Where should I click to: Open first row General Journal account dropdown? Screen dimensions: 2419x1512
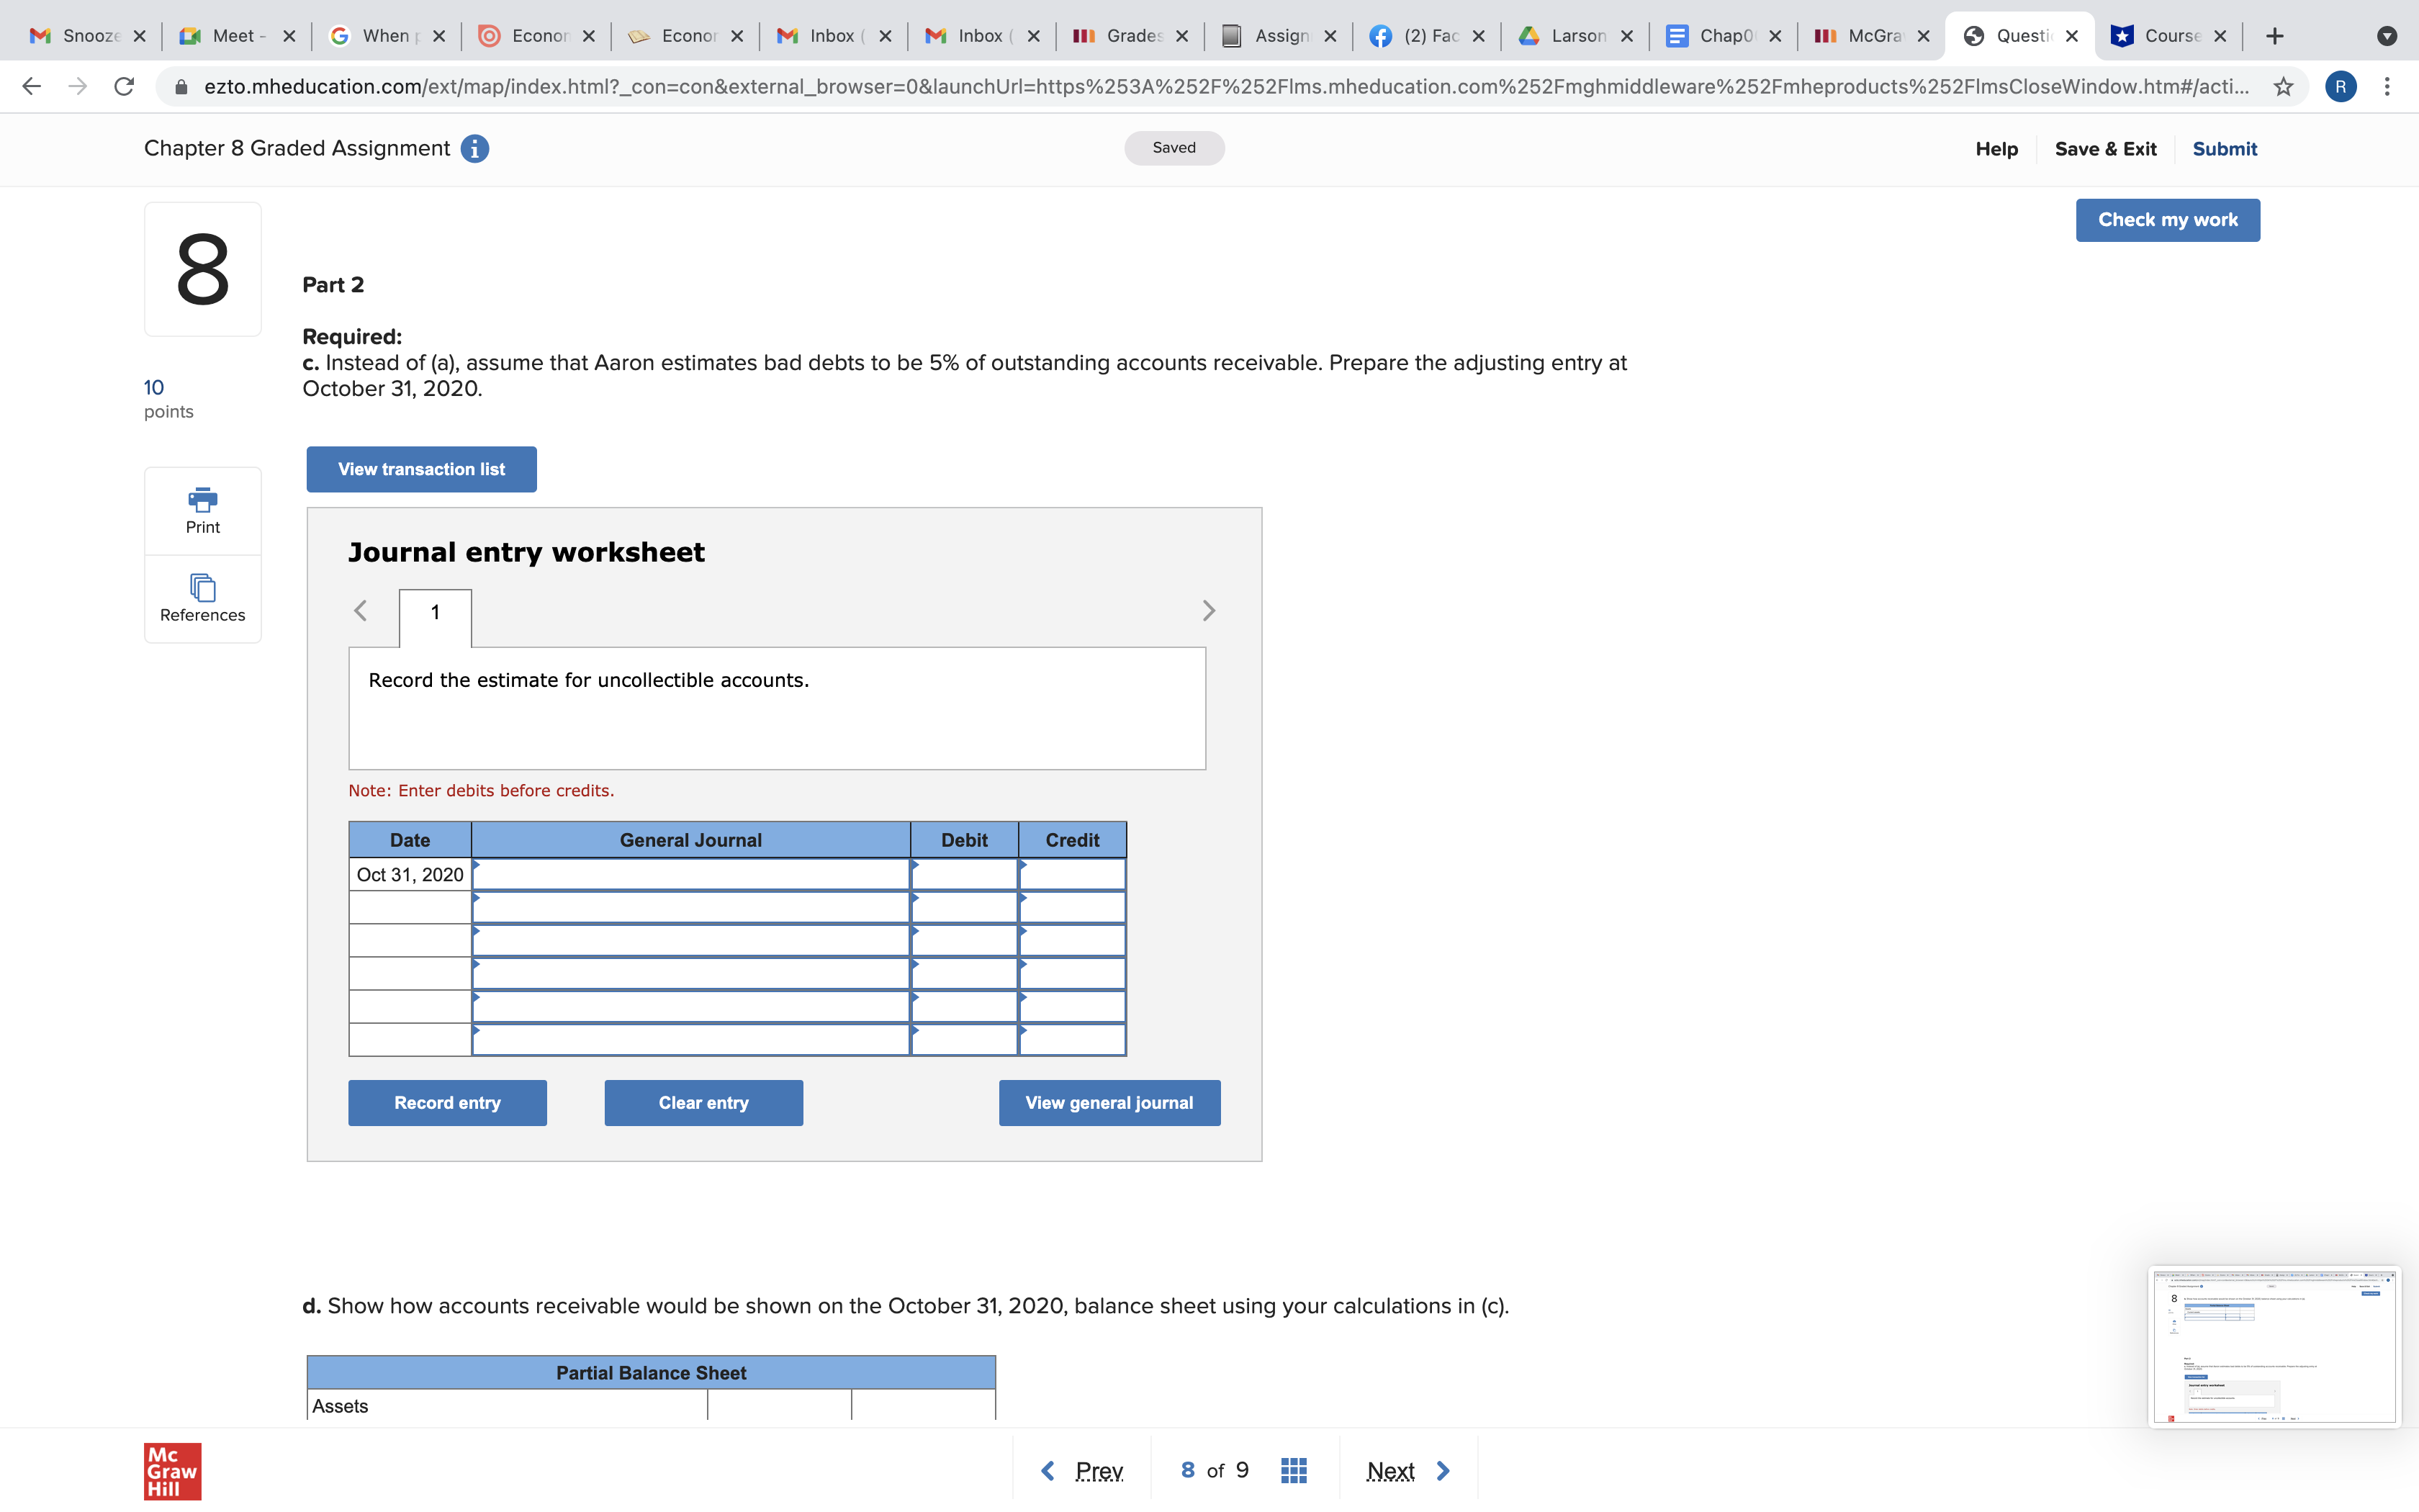(690, 875)
